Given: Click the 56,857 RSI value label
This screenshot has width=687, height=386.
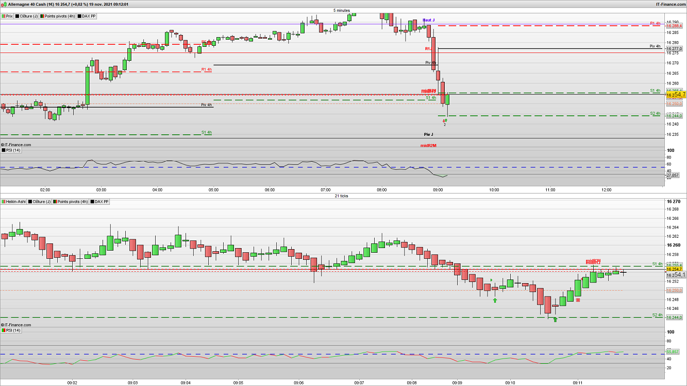Looking at the screenshot, I should coord(672,352).
